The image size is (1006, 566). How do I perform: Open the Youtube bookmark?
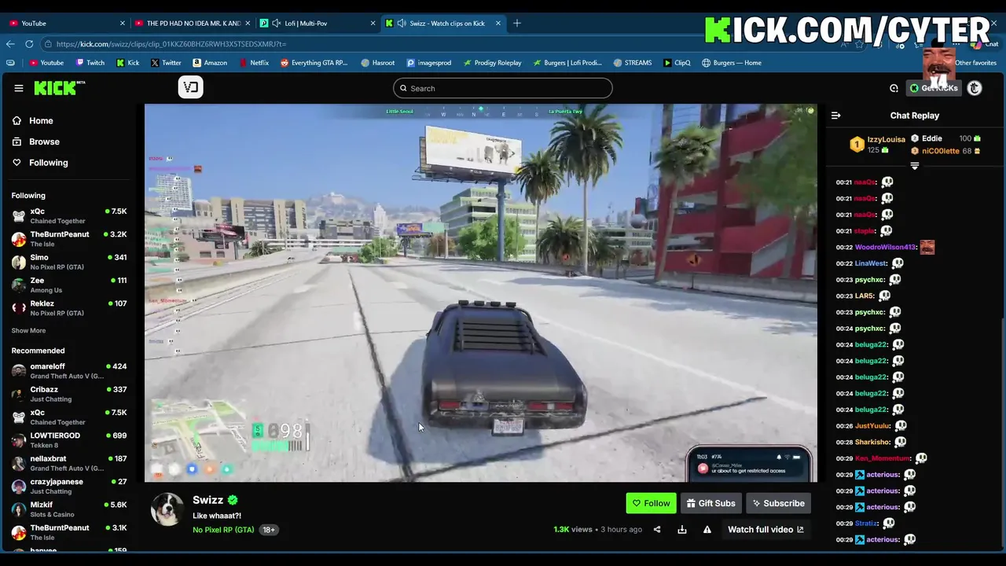[x=46, y=63]
